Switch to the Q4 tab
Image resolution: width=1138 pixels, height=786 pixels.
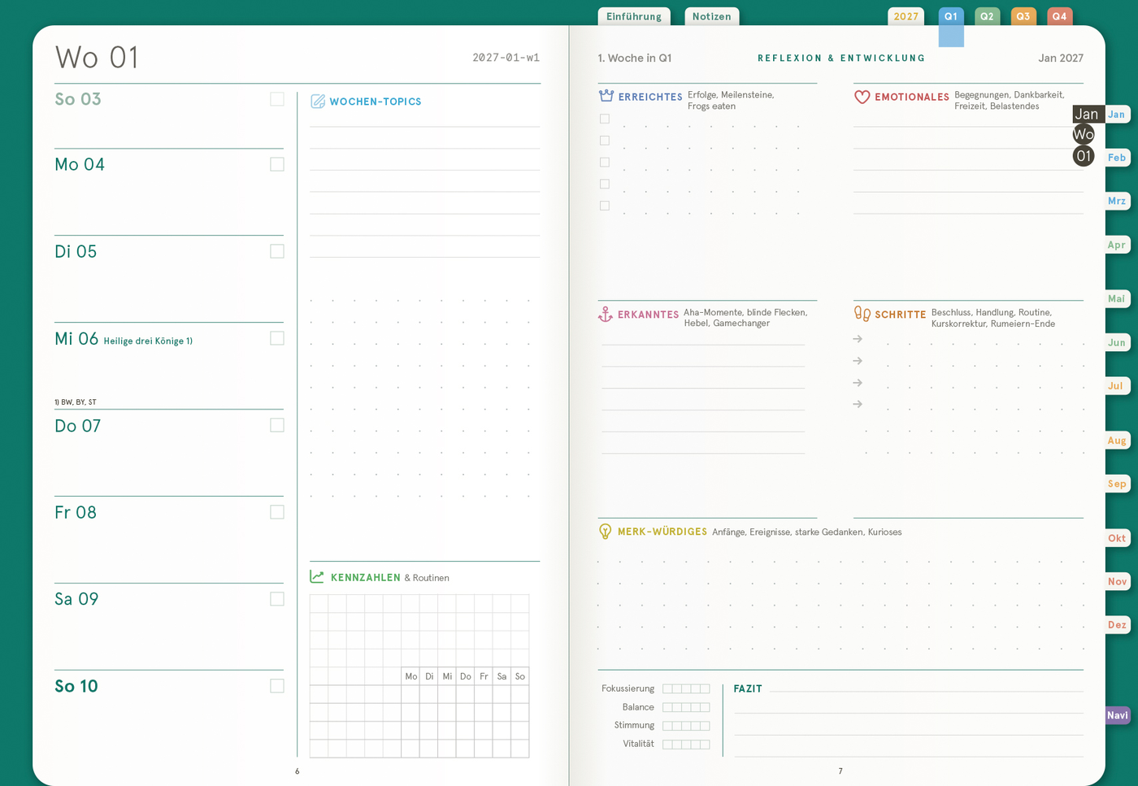coord(1059,16)
